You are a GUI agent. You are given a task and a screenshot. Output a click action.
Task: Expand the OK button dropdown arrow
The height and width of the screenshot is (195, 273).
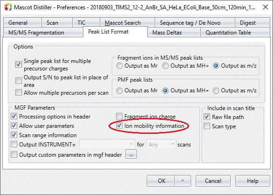(x=183, y=181)
